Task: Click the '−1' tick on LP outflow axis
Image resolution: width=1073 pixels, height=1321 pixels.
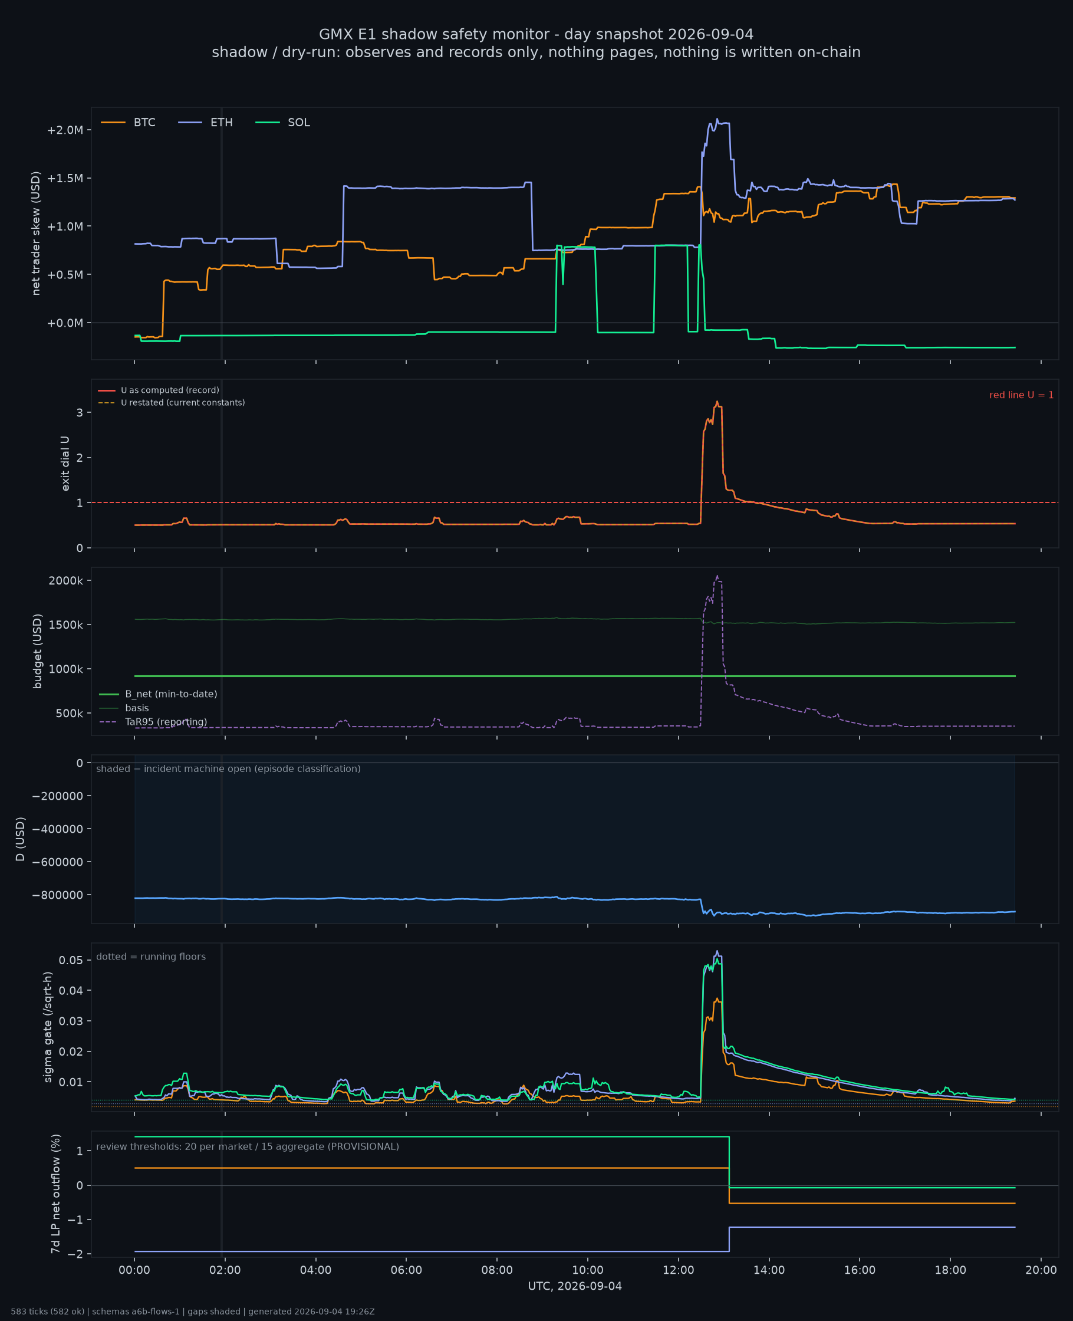Action: [x=75, y=1220]
